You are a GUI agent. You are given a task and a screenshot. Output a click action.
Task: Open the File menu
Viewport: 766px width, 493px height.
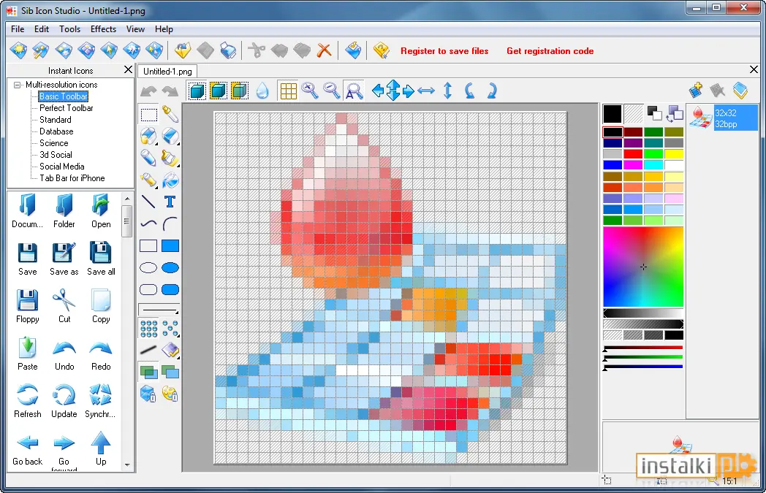coord(18,29)
